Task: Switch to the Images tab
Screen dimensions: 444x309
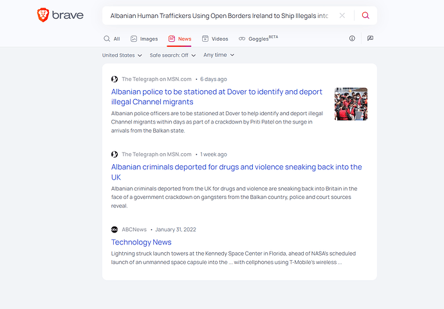Action: (144, 39)
